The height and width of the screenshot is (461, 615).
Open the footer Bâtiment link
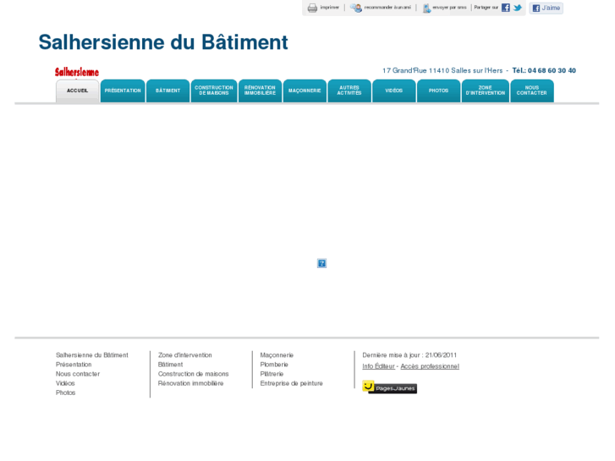pos(170,365)
